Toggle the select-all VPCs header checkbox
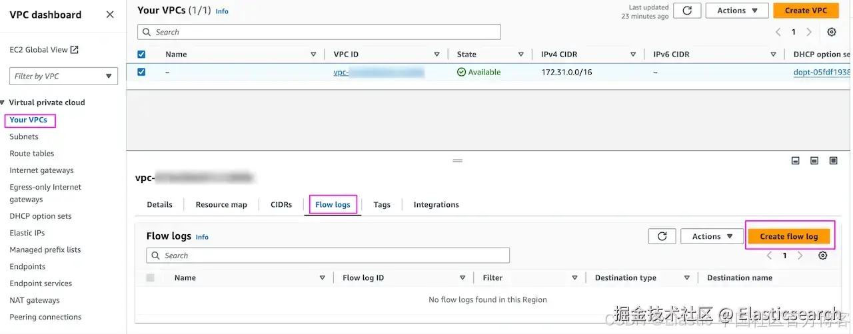 pyautogui.click(x=141, y=55)
